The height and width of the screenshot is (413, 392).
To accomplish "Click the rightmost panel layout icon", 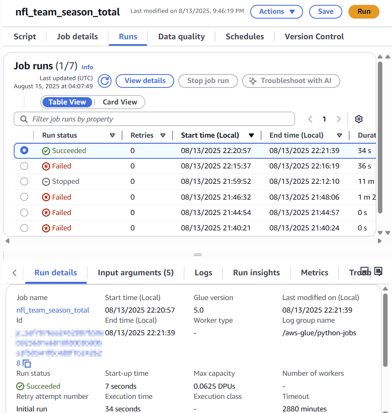I will point(378,271).
